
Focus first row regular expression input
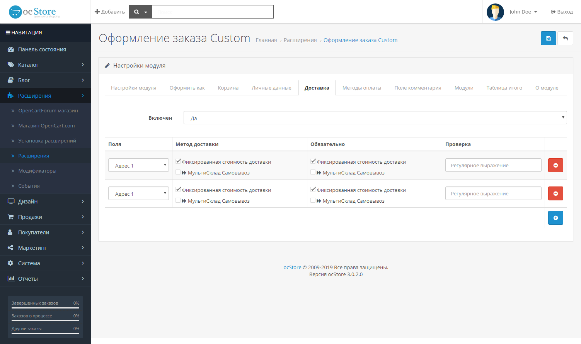493,165
